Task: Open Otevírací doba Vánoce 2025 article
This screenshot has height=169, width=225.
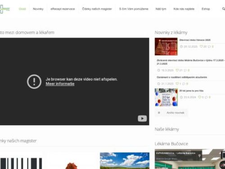Action: tap(195, 40)
